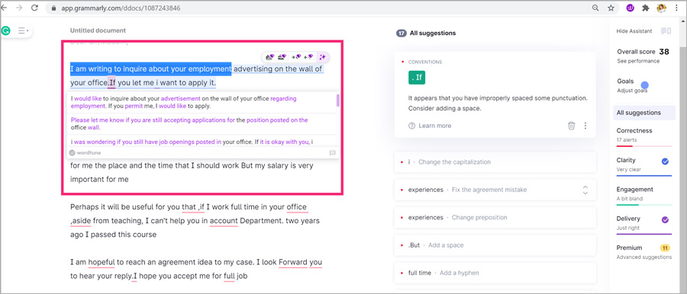
Task: Click the green Grammarly logo icon
Action: click(x=5, y=30)
